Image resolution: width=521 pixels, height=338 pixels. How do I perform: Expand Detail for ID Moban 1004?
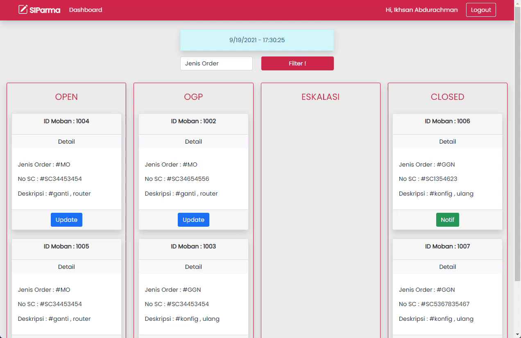(66, 142)
